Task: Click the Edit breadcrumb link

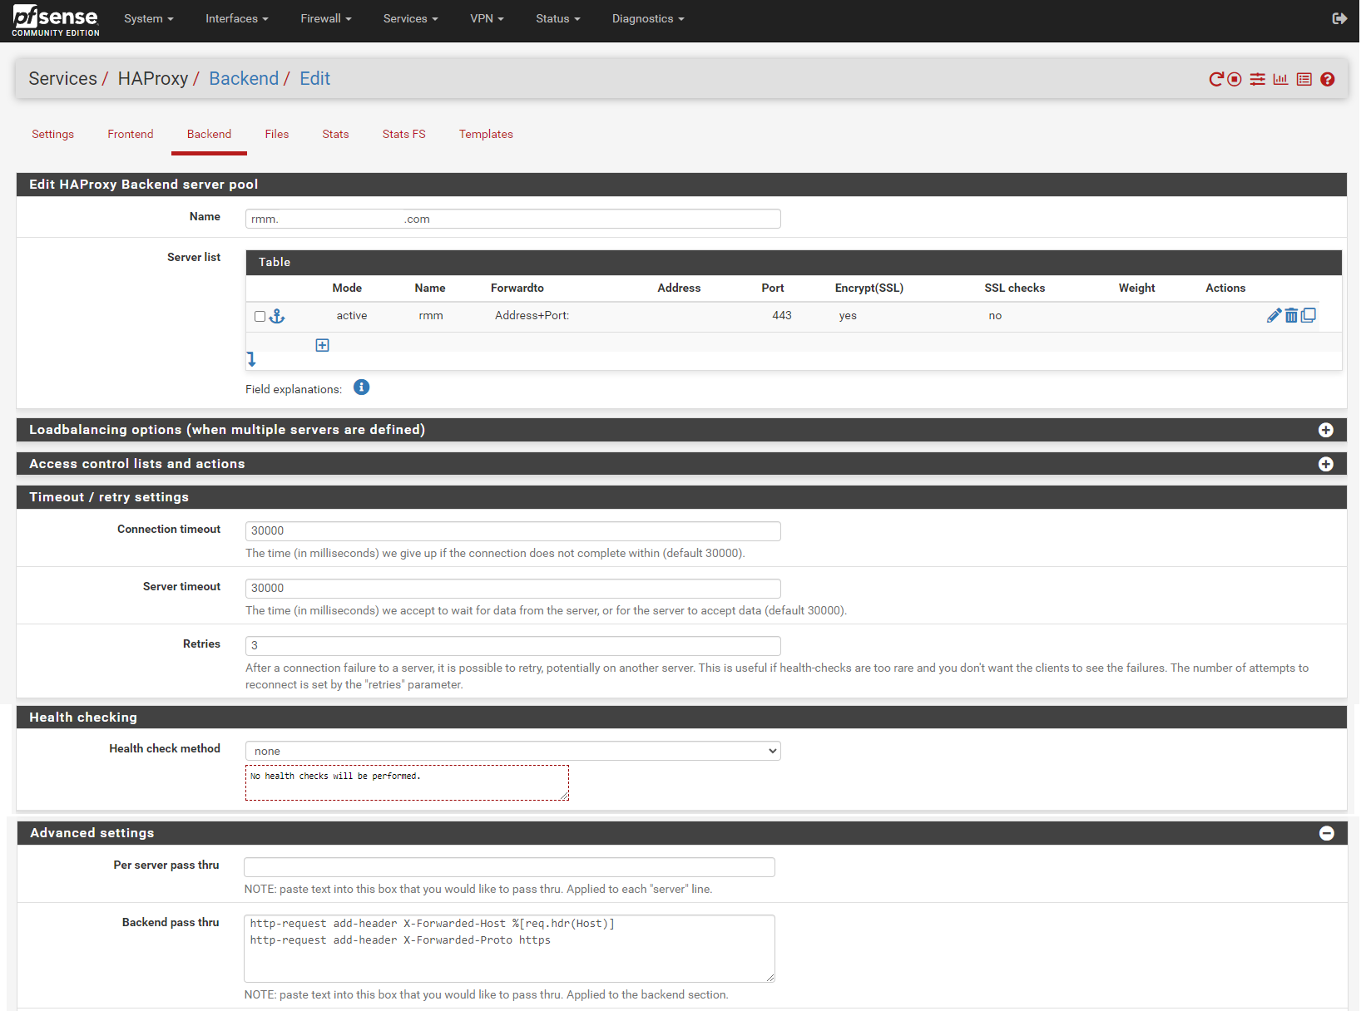Action: [x=315, y=78]
